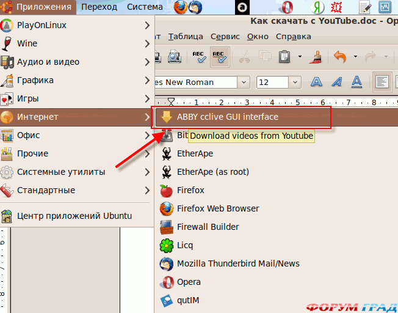Image resolution: width=398 pixels, height=313 pixels.
Task: Open the text editor panel launcher
Action: tap(365, 7)
